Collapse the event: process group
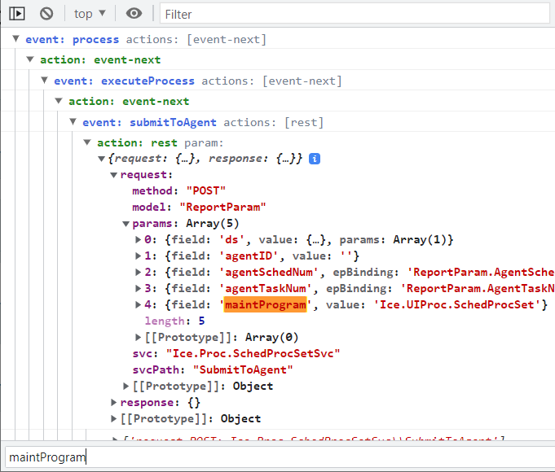Viewport: 555px width, 472px height. [x=16, y=39]
